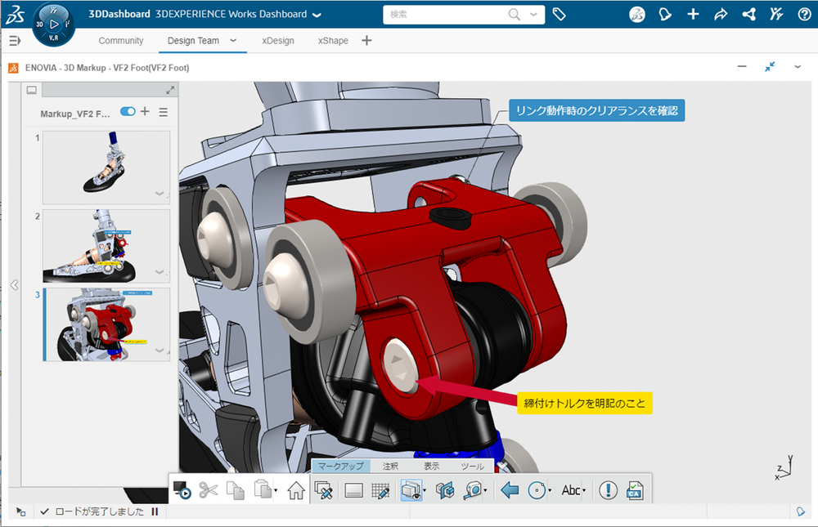Click the CA change action icon
Screen dimensions: 818x527
pos(635,490)
